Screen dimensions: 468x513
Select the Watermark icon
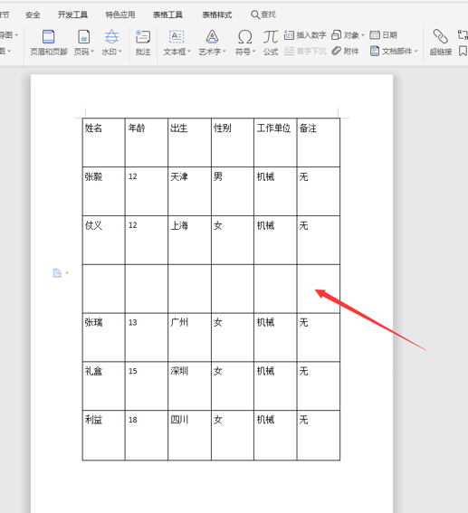click(111, 36)
